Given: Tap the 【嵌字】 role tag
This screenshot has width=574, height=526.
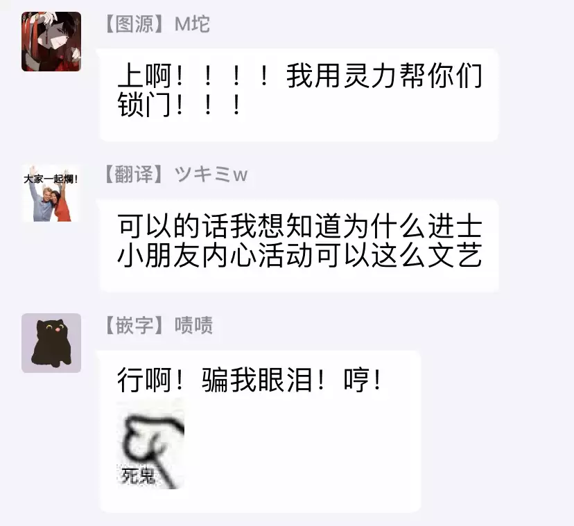Looking at the screenshot, I should [134, 325].
